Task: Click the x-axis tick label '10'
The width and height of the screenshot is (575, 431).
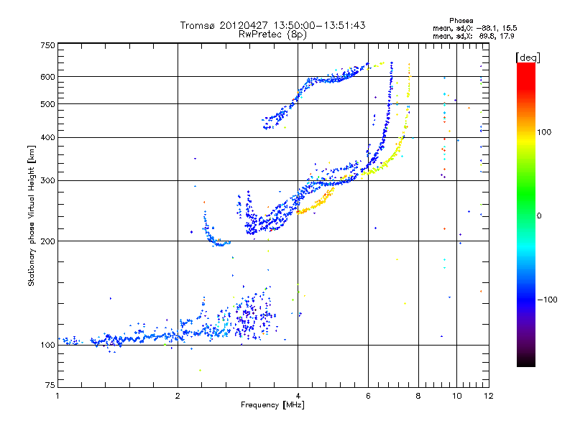Action: 456,396
